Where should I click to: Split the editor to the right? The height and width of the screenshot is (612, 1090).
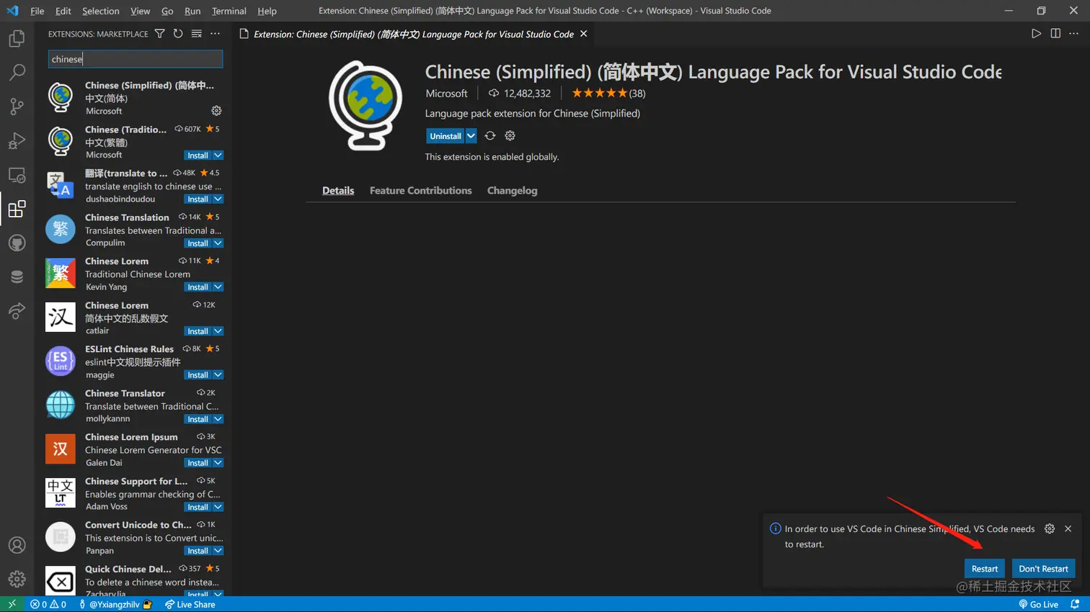[x=1055, y=34]
